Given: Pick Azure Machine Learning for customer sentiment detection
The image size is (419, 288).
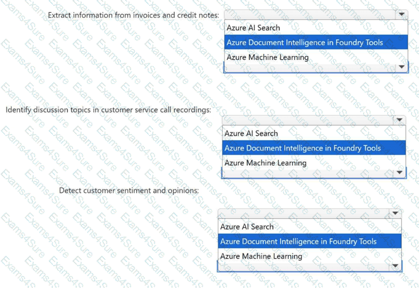Looking at the screenshot, I should [310, 256].
